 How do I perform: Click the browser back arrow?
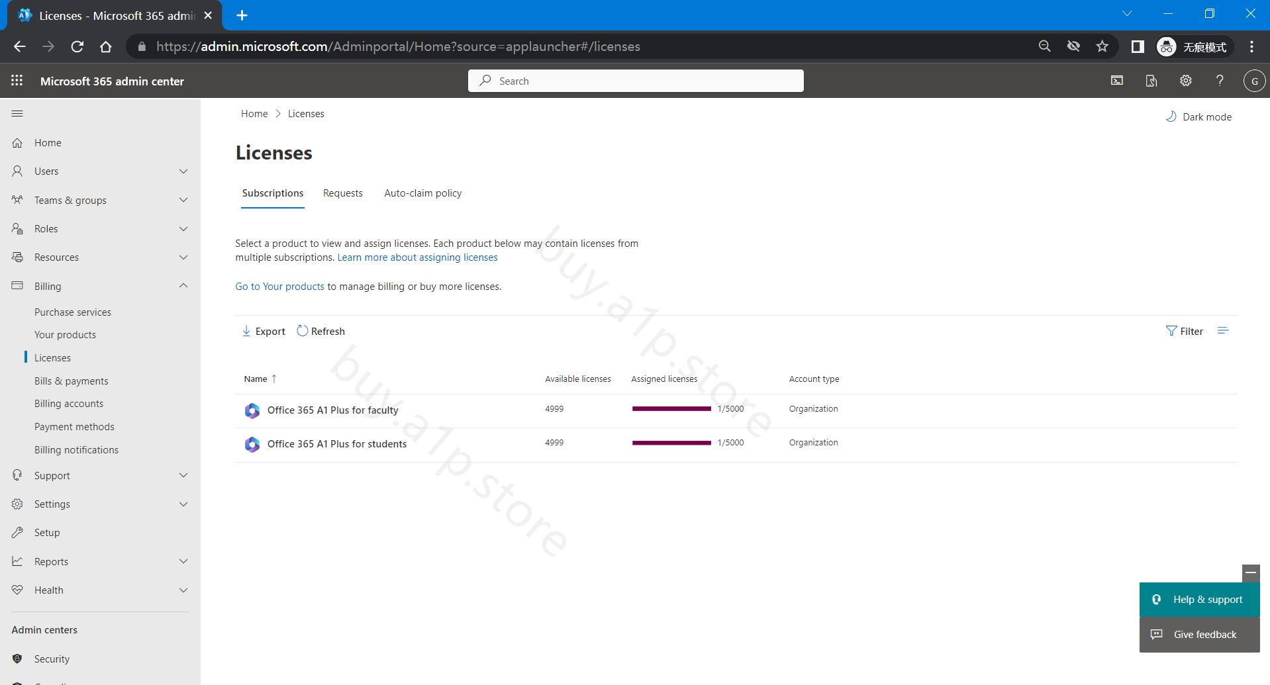[x=20, y=46]
